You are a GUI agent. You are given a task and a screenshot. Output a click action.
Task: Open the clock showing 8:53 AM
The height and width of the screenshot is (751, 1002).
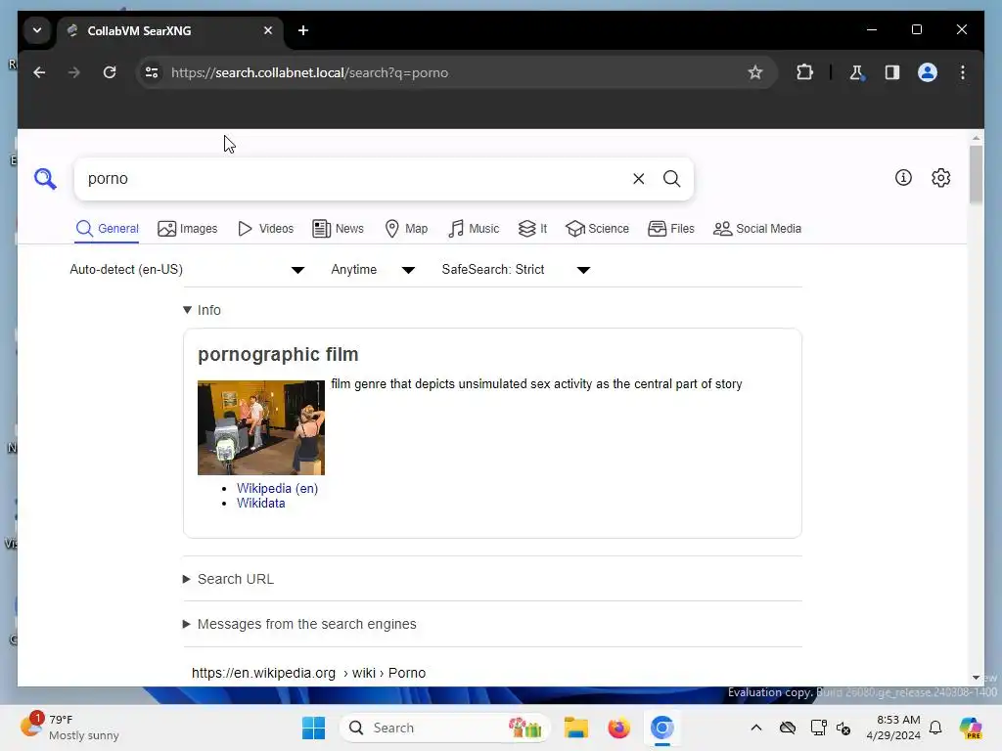pyautogui.click(x=893, y=728)
